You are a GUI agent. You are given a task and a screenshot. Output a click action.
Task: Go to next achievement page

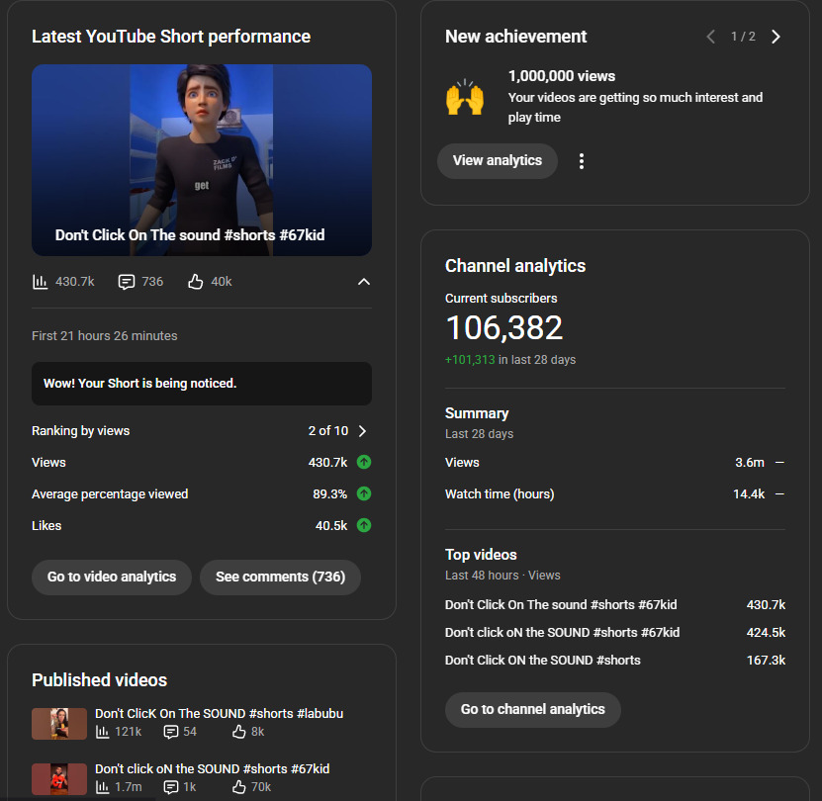point(776,37)
